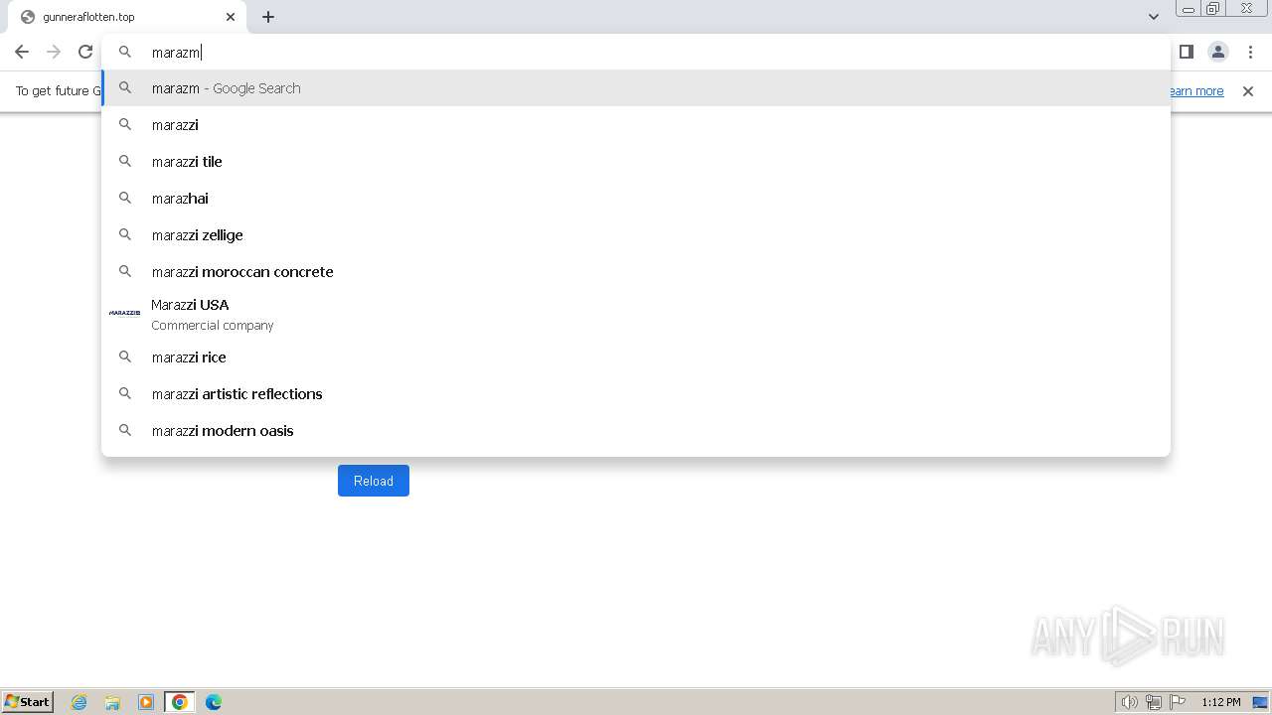
Task: Open Windows Media Player from taskbar
Action: point(146,702)
